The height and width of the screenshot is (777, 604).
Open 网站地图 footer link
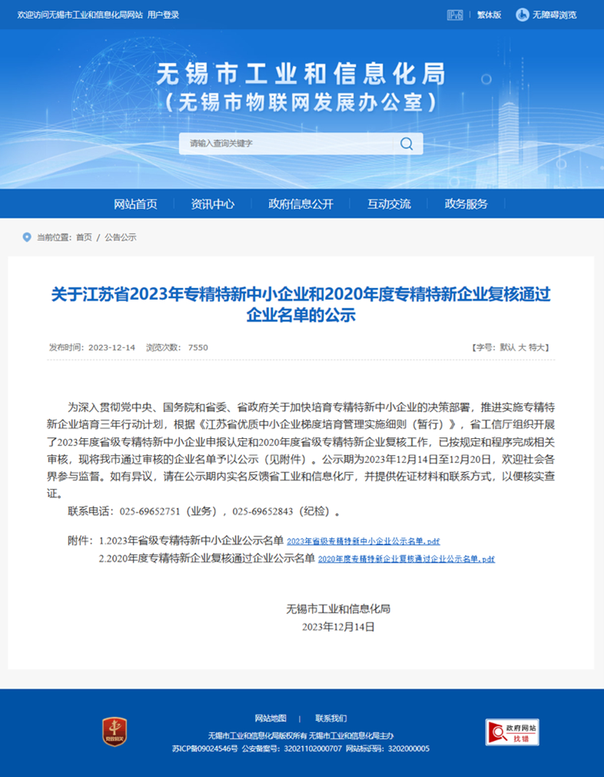[x=270, y=718]
